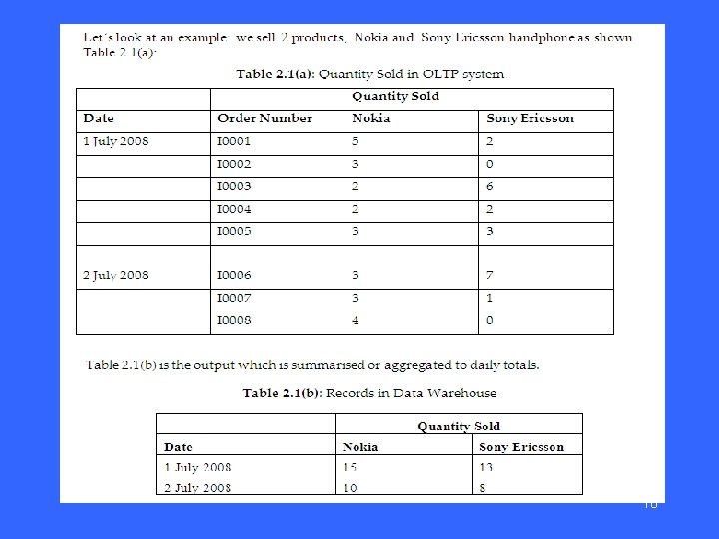Select the Sony Ericsson quantity "2" for order I0001
The width and height of the screenshot is (719, 539).
tap(489, 141)
